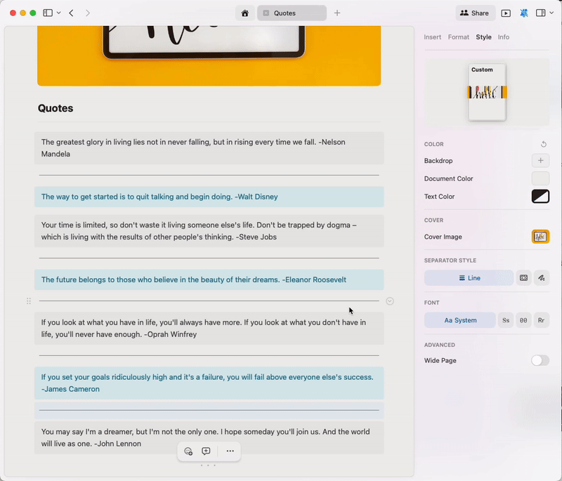Click the Custom style thumbnail
The image size is (562, 481).
[487, 92]
